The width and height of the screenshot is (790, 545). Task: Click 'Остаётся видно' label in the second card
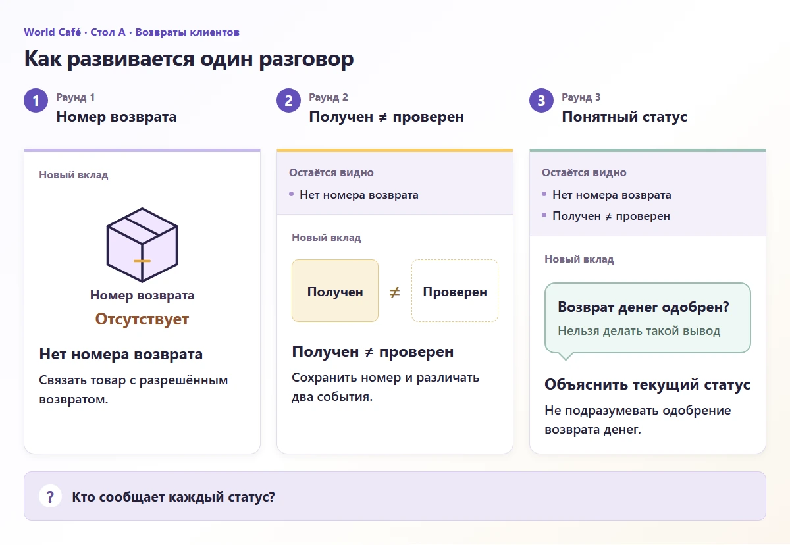point(331,173)
